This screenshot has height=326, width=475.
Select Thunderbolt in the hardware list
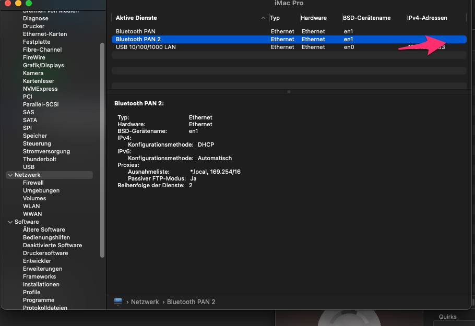point(39,159)
